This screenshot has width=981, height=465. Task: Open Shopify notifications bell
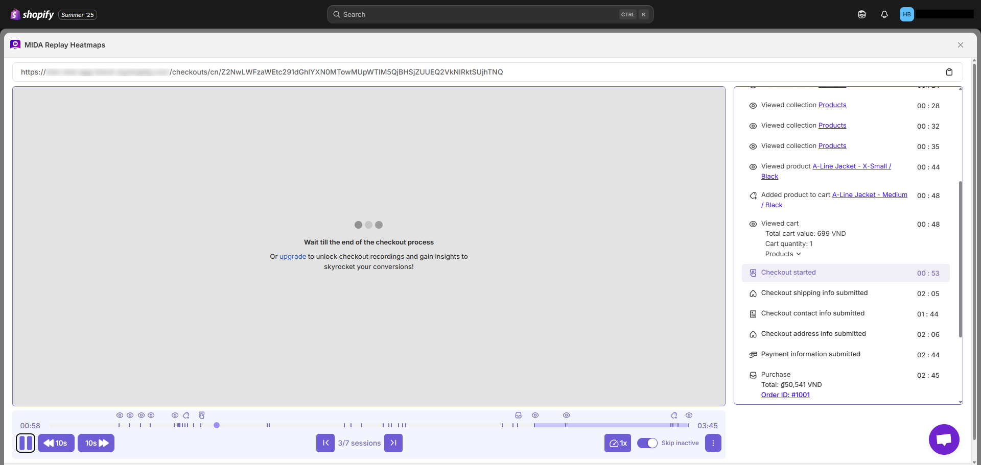(884, 14)
